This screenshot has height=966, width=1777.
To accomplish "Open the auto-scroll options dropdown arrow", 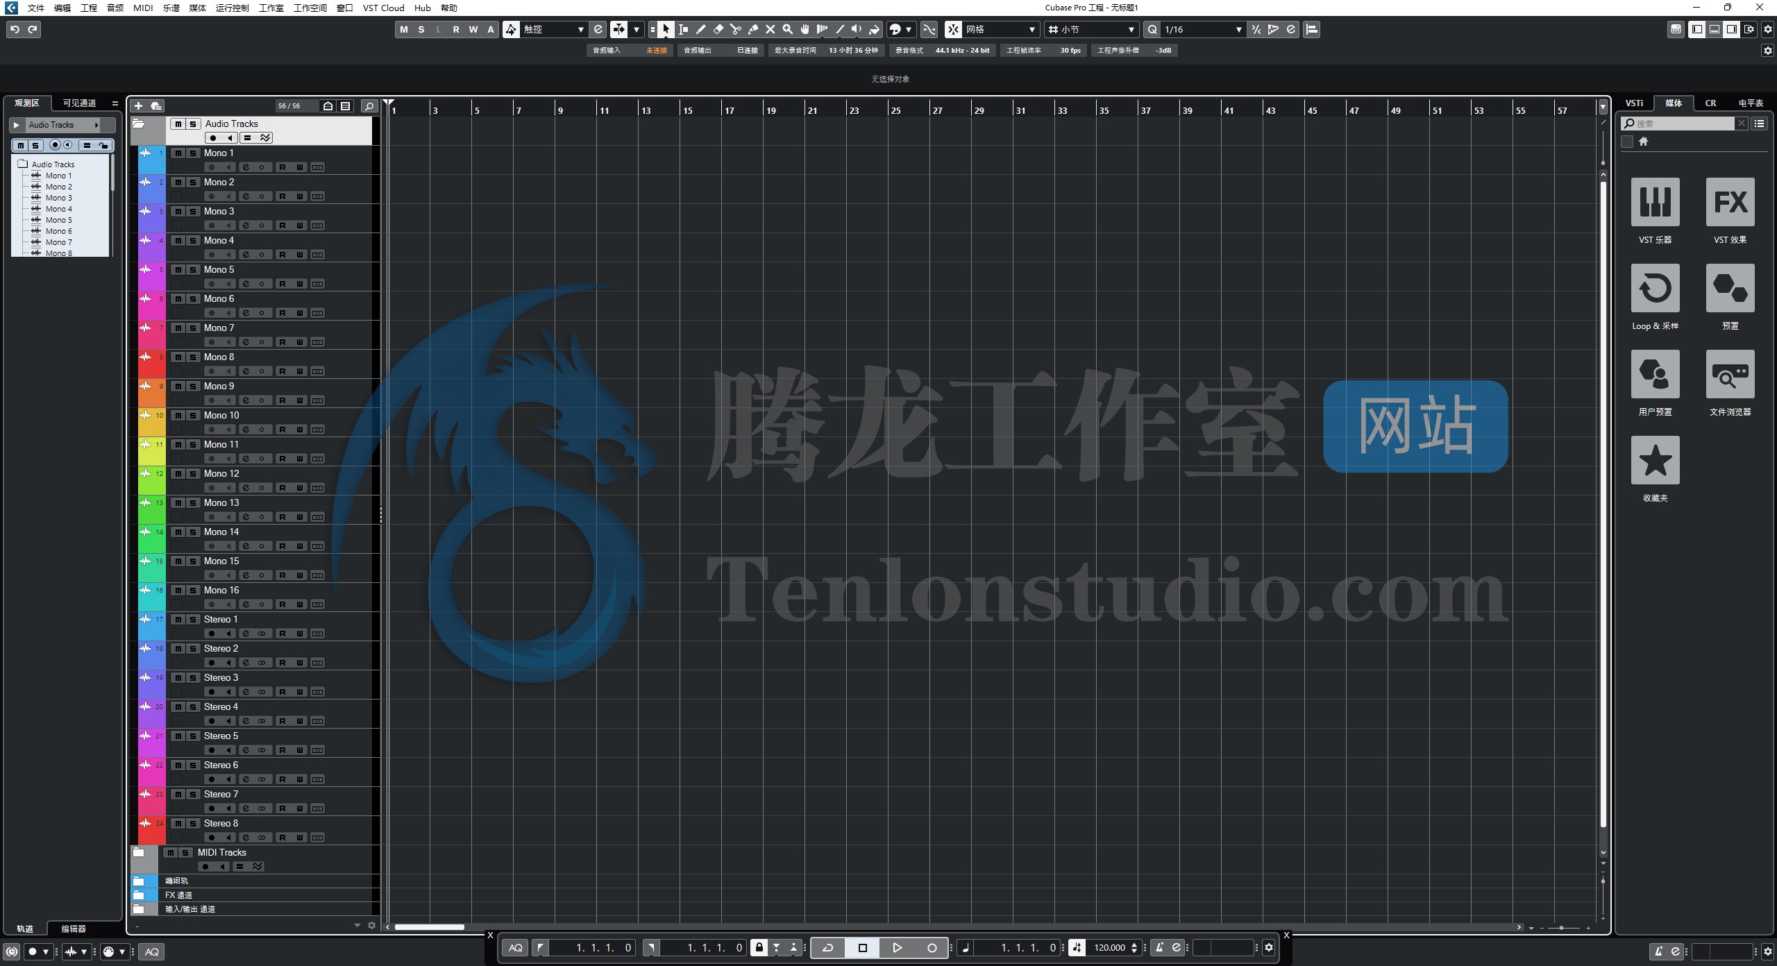I will point(637,29).
